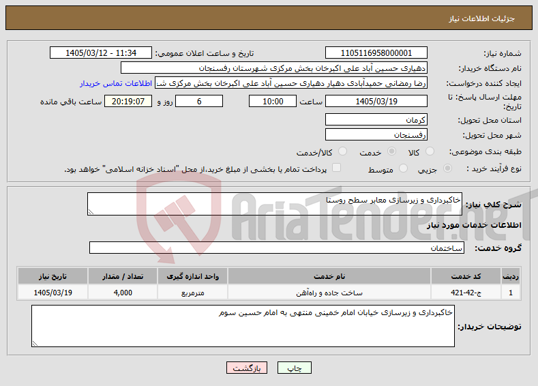Select the جزیی purchase type radio
This screenshot has height=386, width=538.
(447, 168)
